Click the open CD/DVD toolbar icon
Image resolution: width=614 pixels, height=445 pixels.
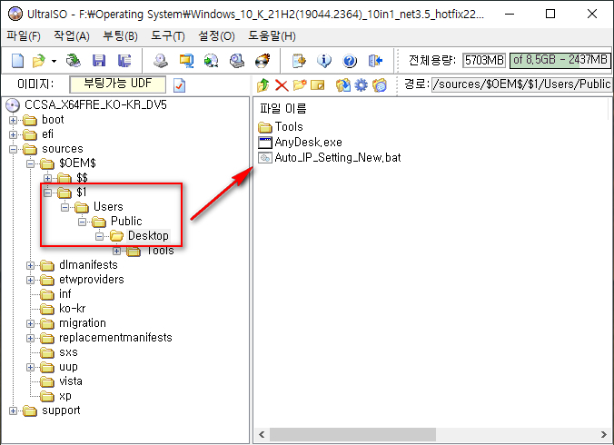pyautogui.click(x=74, y=61)
